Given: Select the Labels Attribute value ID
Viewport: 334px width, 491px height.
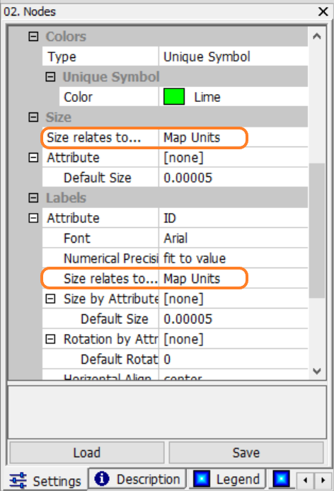Looking at the screenshot, I should tap(233, 218).
